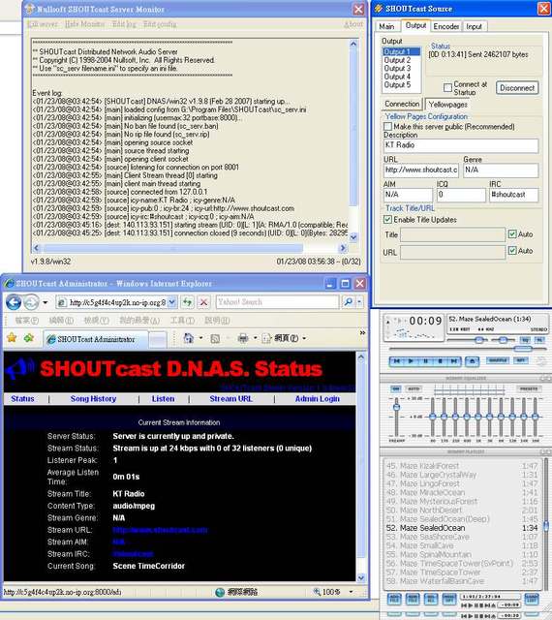Open the 網頁(P) page menu dropdown

(x=284, y=338)
